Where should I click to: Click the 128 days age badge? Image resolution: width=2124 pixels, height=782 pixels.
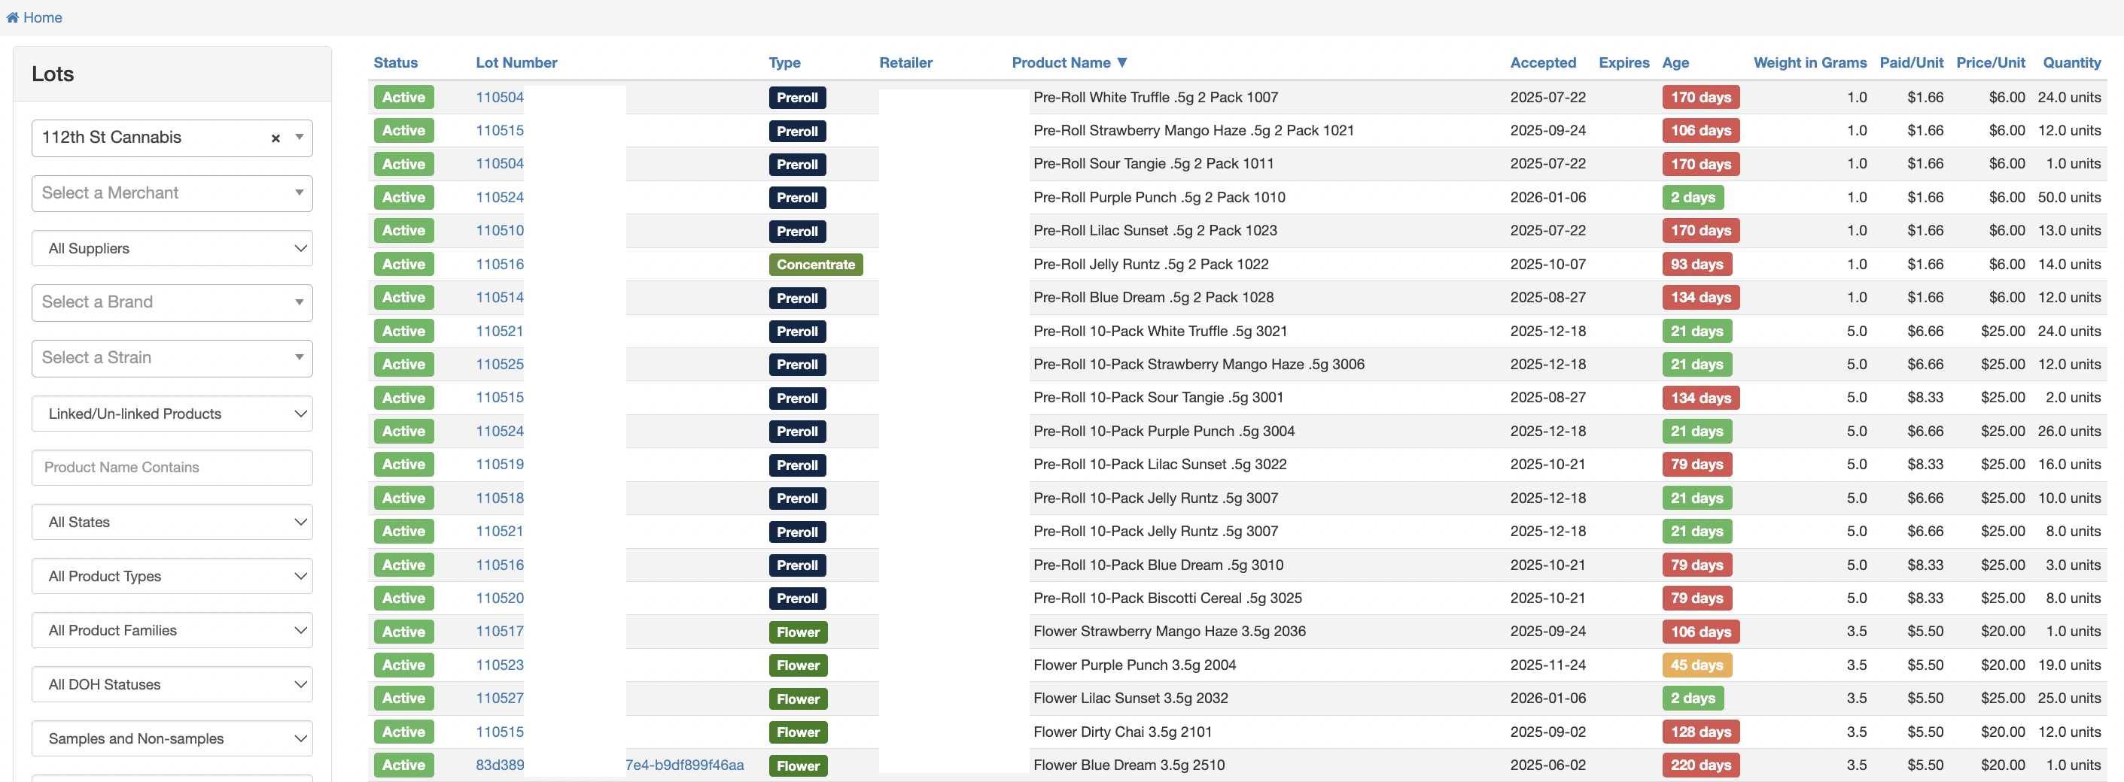click(x=1700, y=732)
